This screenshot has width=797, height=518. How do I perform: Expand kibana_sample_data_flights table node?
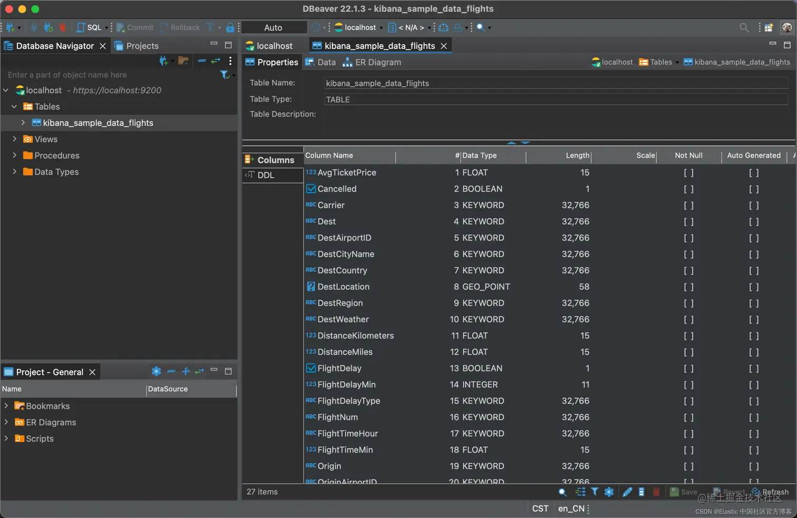point(23,123)
